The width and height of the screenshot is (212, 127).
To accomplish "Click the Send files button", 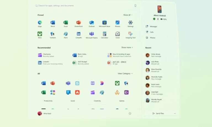I will [158, 113].
